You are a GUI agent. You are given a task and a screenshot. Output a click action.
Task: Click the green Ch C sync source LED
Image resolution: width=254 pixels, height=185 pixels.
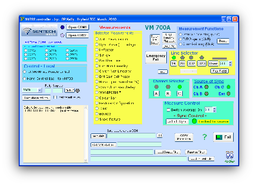click(229, 87)
